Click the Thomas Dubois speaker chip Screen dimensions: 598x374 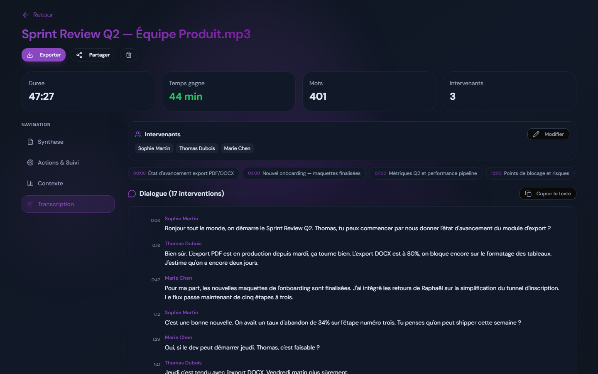197,148
